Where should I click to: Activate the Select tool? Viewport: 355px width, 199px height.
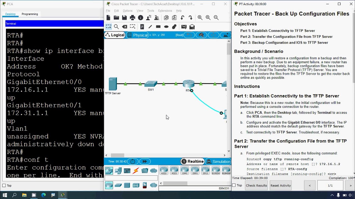108,27
